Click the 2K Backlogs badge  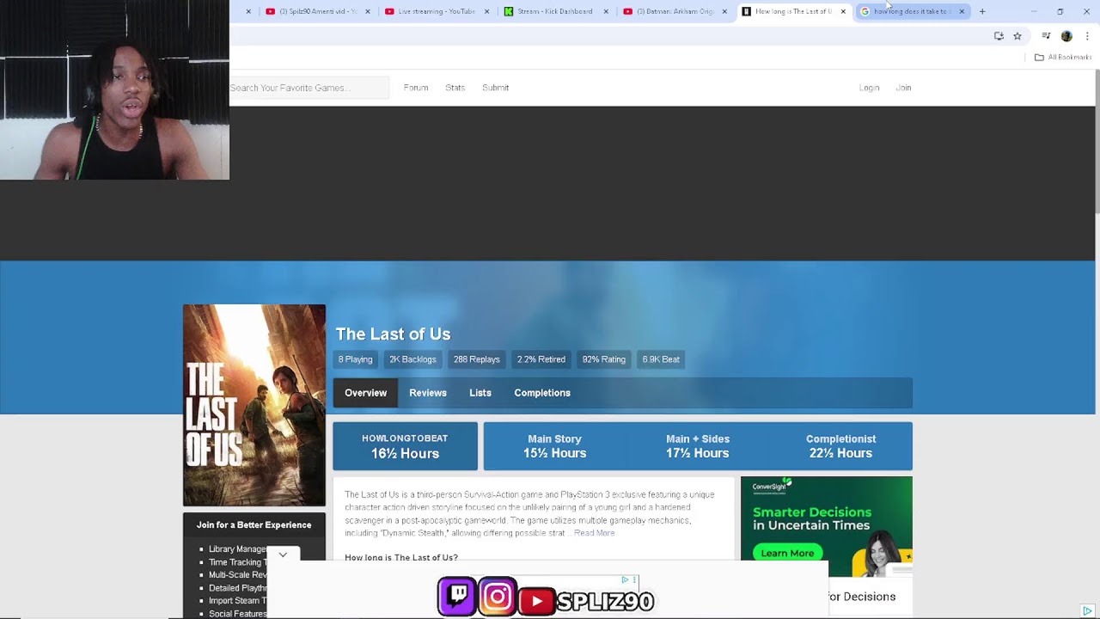point(412,359)
